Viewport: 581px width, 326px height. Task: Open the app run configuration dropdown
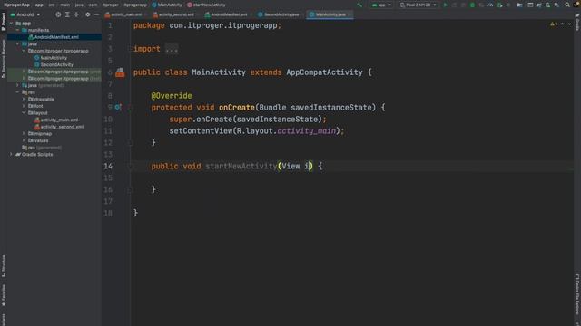tap(381, 5)
